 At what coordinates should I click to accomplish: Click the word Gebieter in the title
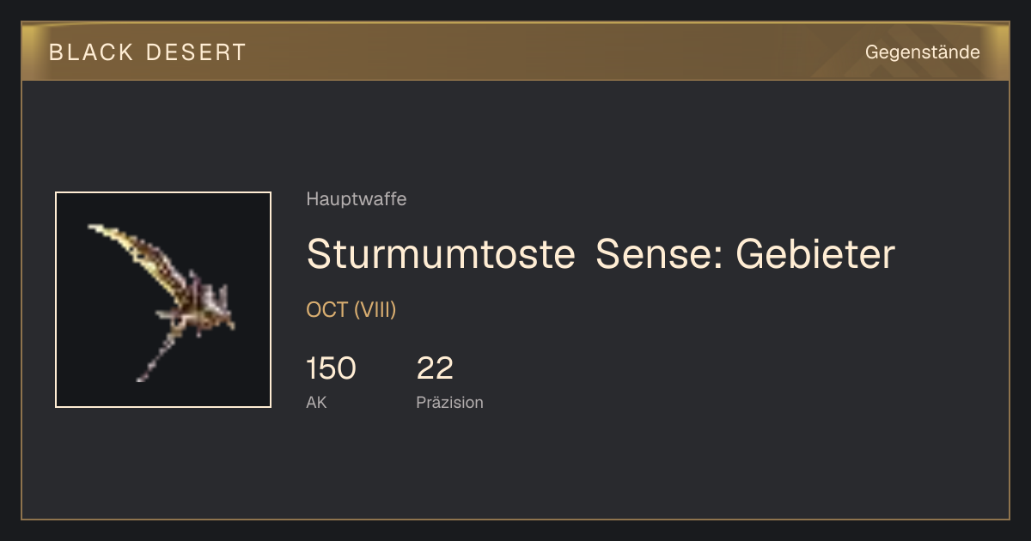coord(815,254)
